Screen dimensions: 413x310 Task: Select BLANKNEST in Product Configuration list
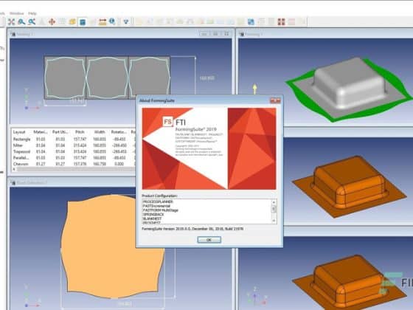coord(152,218)
